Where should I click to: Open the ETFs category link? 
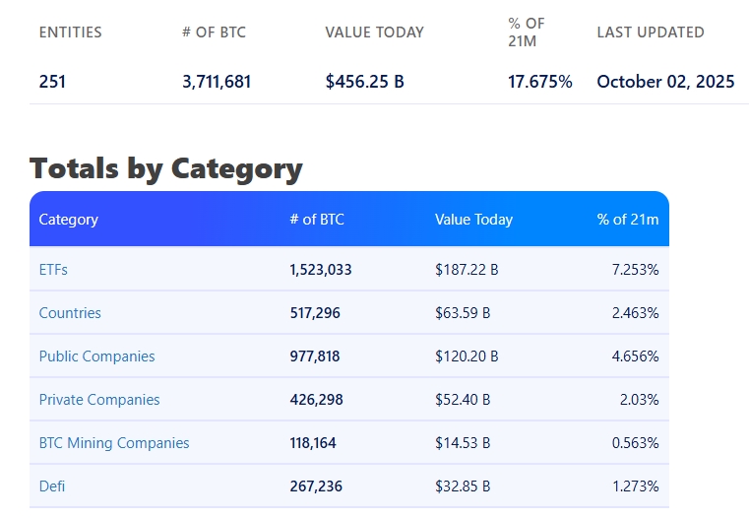53,270
